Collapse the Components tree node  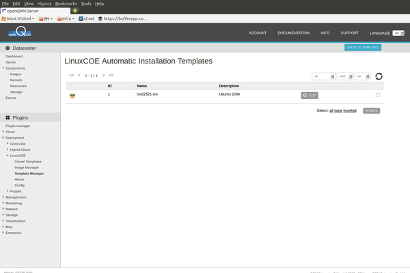pyautogui.click(x=3, y=68)
